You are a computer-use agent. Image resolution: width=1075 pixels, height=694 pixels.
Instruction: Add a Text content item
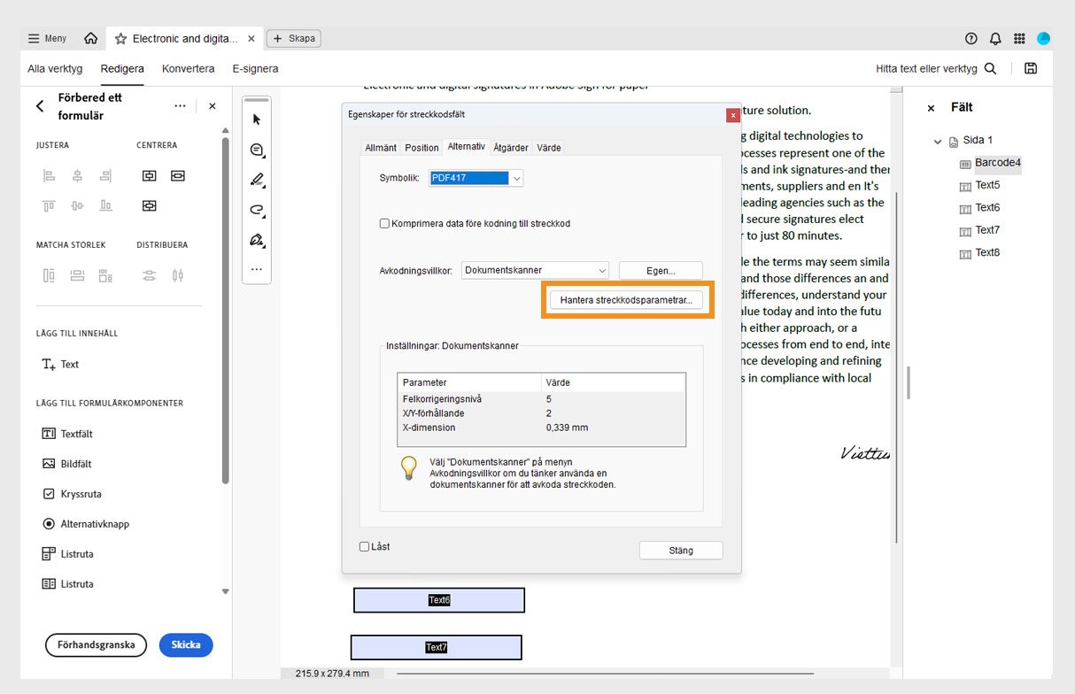[x=60, y=364]
